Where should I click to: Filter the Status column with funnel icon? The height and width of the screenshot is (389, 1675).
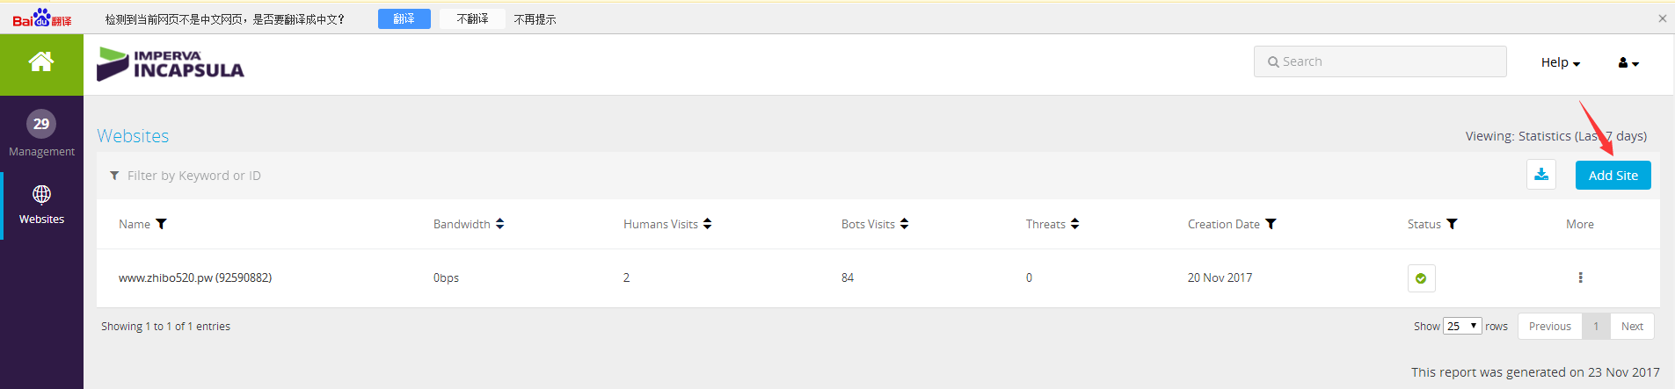pyautogui.click(x=1452, y=224)
